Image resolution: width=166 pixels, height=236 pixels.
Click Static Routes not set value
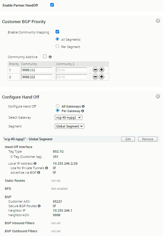pyautogui.click(x=56, y=181)
